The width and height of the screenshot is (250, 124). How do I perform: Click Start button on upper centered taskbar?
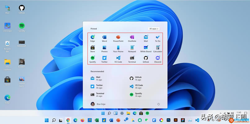click(103, 113)
